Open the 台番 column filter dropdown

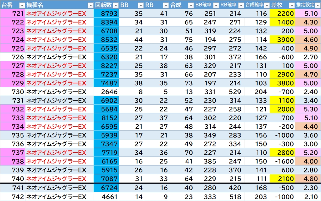[x=22, y=5]
